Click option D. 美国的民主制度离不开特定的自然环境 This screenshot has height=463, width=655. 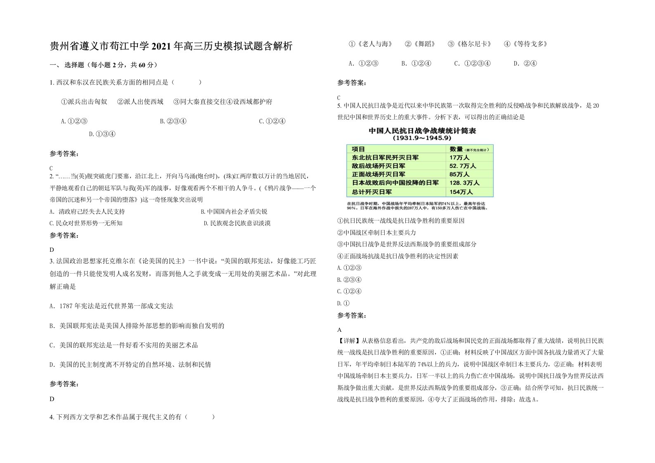click(x=130, y=365)
